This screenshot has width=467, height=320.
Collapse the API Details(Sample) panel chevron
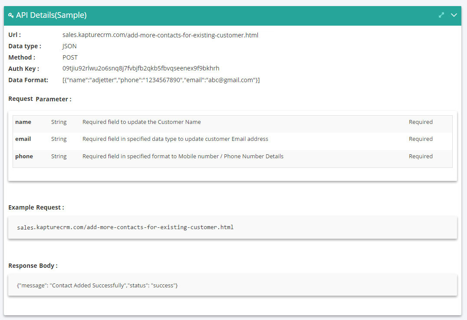(x=454, y=15)
